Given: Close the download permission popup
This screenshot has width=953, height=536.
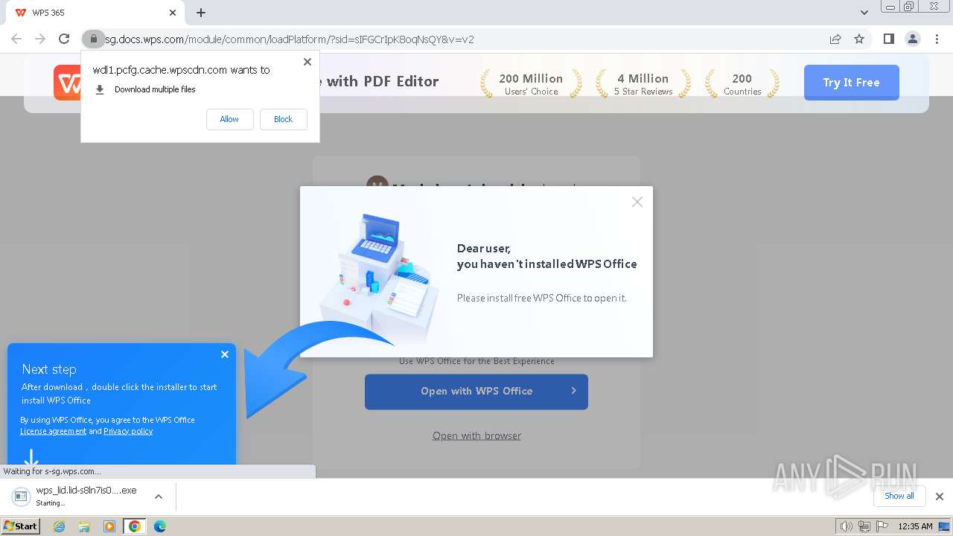Looking at the screenshot, I should click(x=307, y=62).
